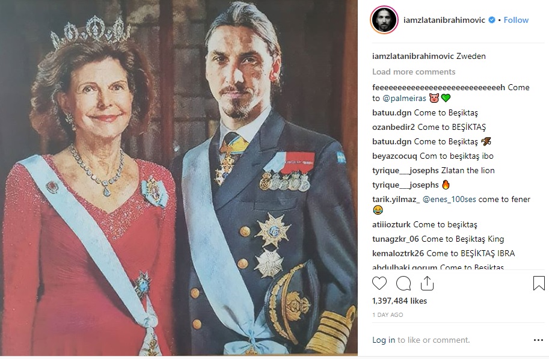Share the post via the share icon
This screenshot has height=359, width=549.
(427, 283)
